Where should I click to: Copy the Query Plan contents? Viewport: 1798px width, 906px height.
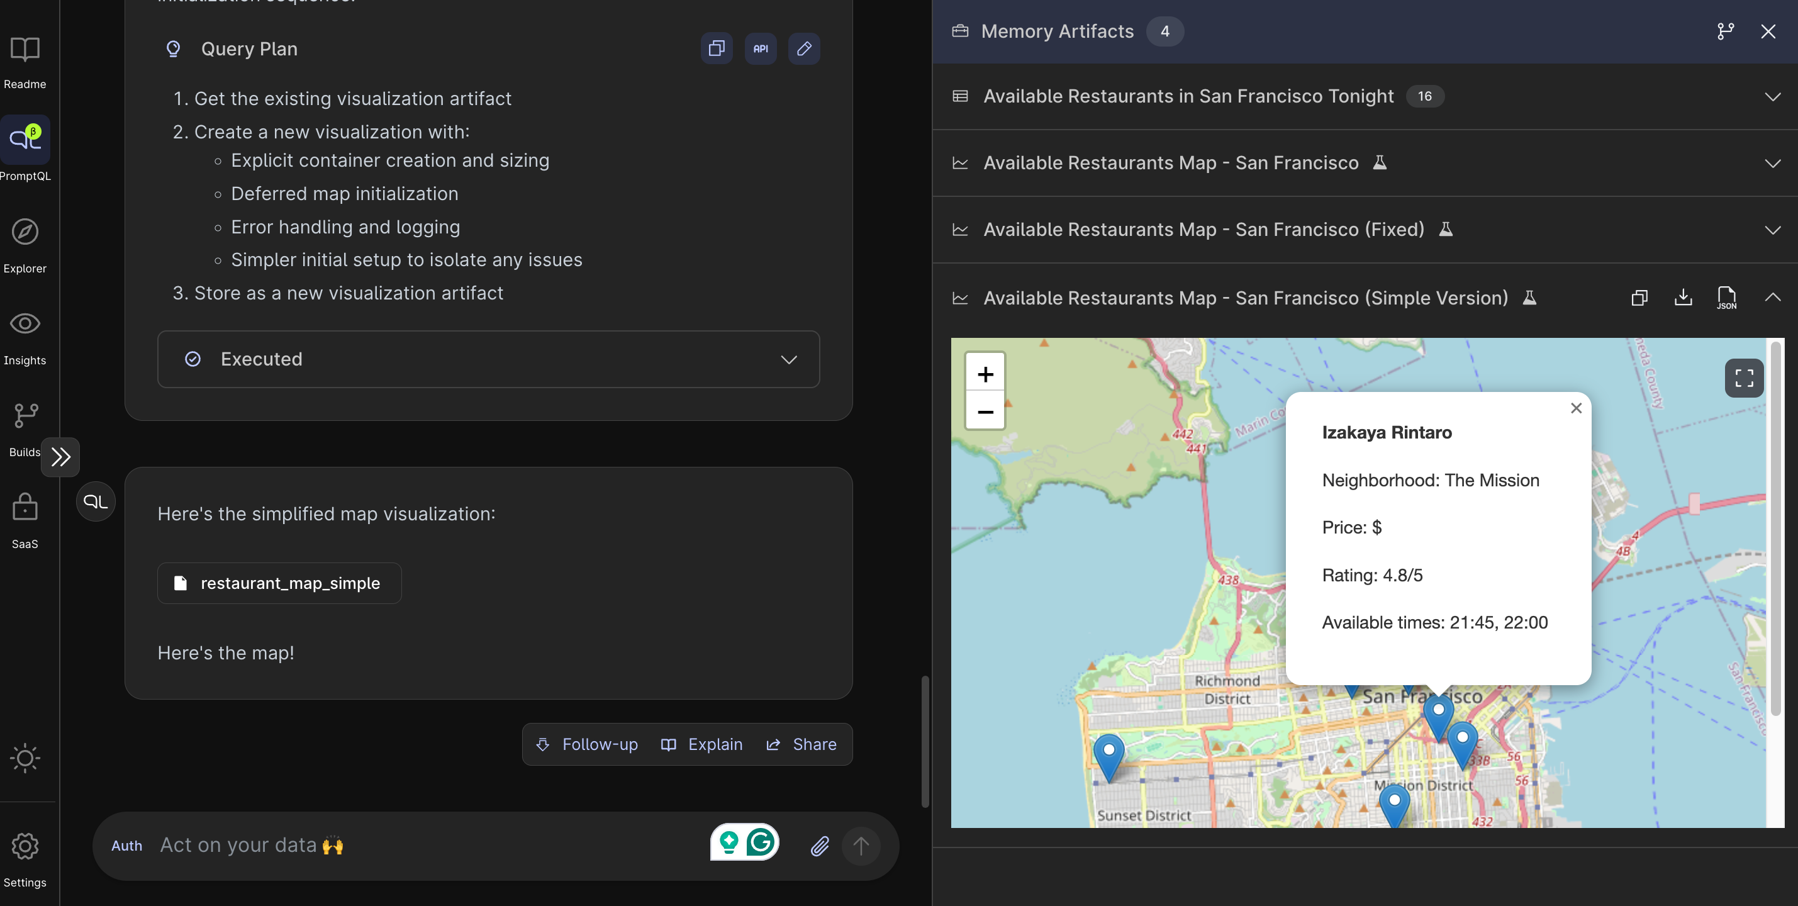point(716,49)
